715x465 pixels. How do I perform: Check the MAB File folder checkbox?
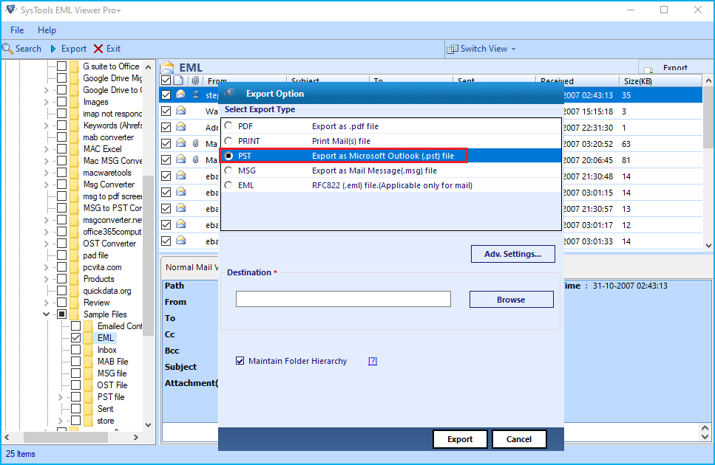(x=75, y=362)
